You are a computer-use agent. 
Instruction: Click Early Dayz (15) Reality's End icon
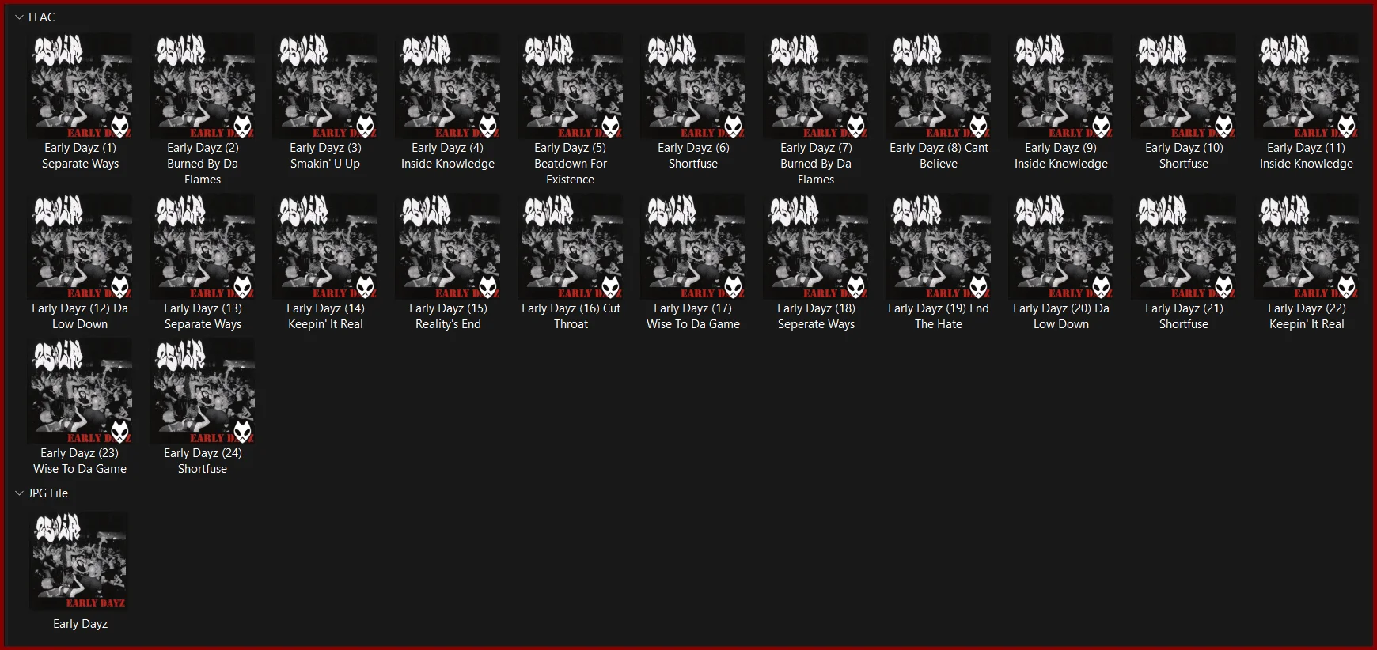448,246
